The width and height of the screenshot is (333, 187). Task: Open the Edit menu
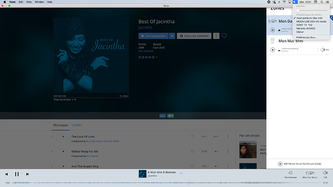(x=21, y=2)
